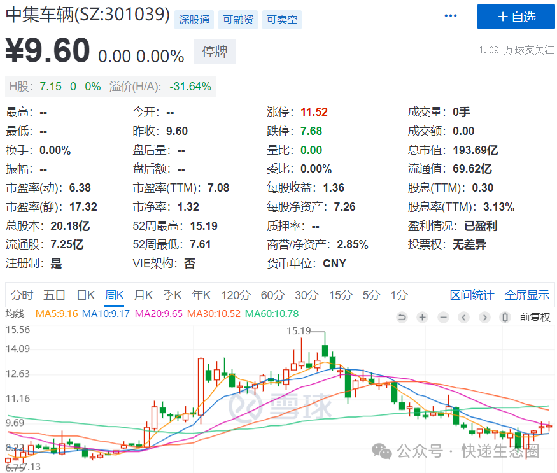Screen dimensions: 557x473
Task: Click MA5:9.16 indicator label
Action: click(57, 314)
